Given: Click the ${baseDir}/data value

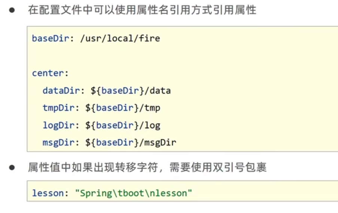Looking at the screenshot, I should [131, 91].
